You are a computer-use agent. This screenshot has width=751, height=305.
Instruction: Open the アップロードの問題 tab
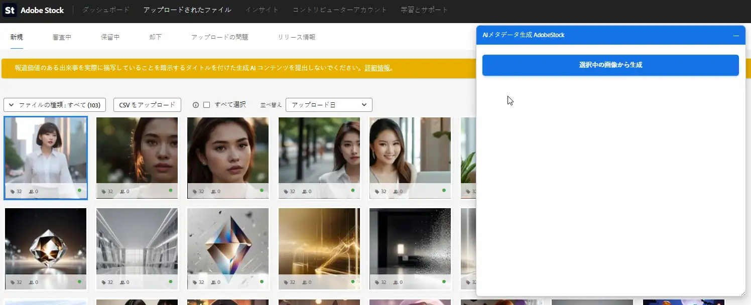click(x=219, y=37)
